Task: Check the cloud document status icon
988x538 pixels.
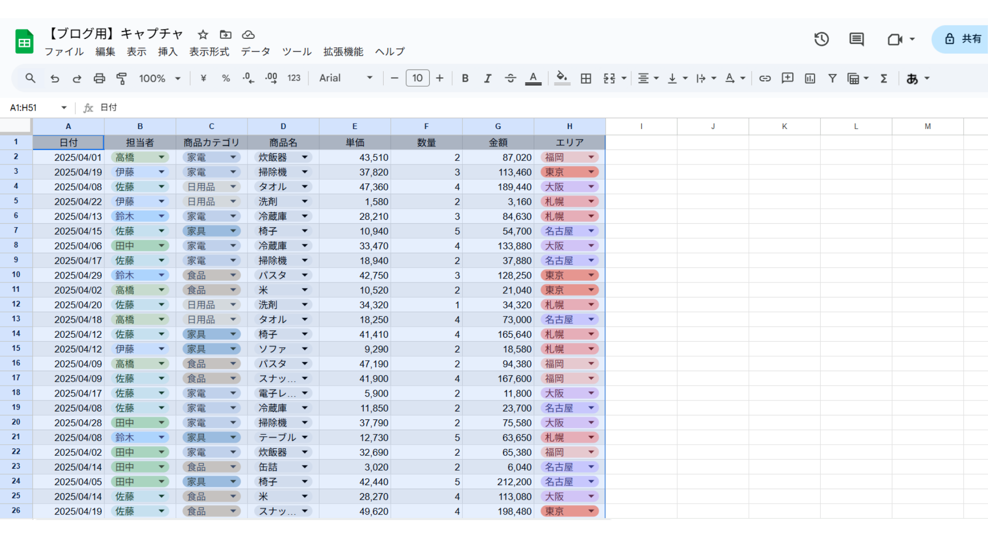Action: point(248,34)
